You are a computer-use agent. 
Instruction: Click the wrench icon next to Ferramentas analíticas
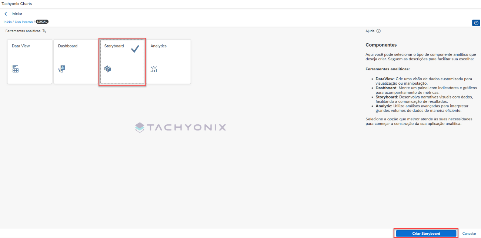click(x=44, y=31)
